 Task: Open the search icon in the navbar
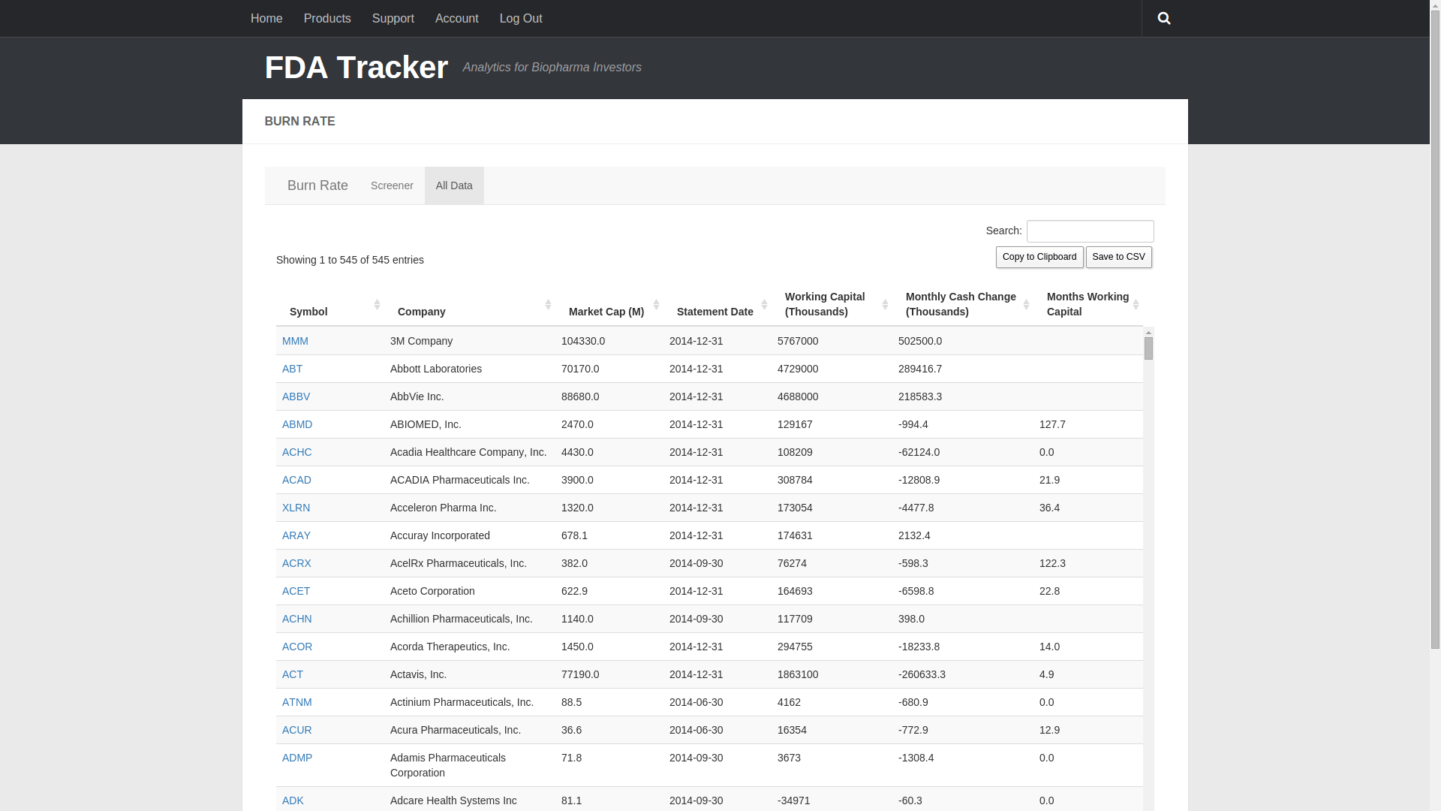click(x=1163, y=18)
